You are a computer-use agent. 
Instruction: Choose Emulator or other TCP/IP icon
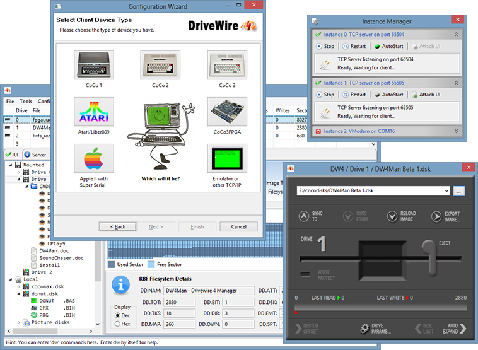pyautogui.click(x=227, y=158)
